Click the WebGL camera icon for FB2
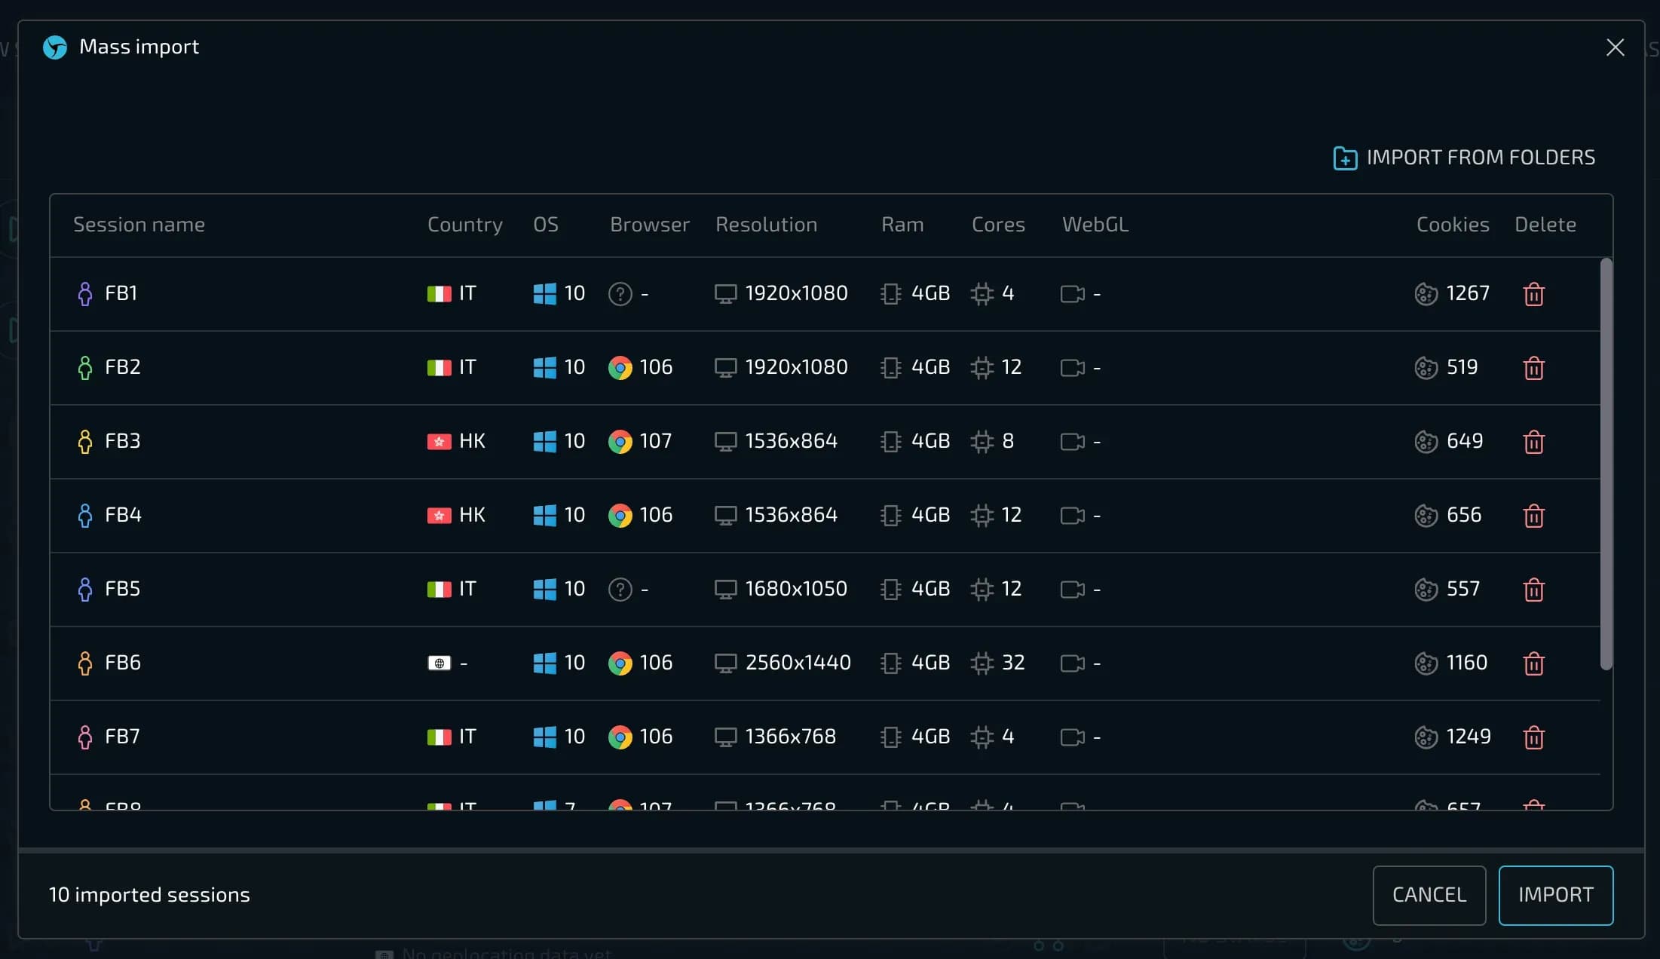The width and height of the screenshot is (1660, 959). click(x=1072, y=368)
